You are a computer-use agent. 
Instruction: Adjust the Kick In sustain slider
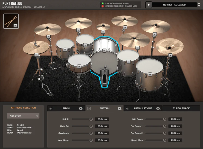[91, 119]
